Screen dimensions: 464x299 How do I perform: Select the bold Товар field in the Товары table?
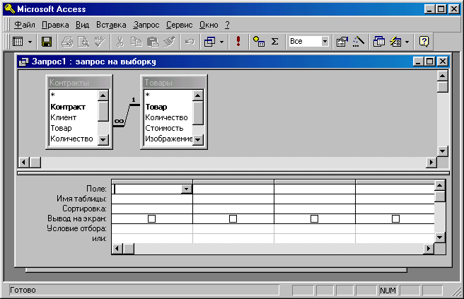[x=156, y=107]
